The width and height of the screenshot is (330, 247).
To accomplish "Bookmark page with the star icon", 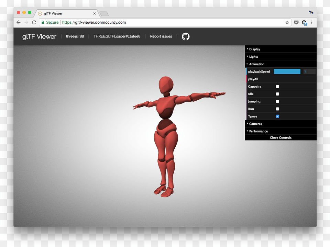I will [287, 22].
